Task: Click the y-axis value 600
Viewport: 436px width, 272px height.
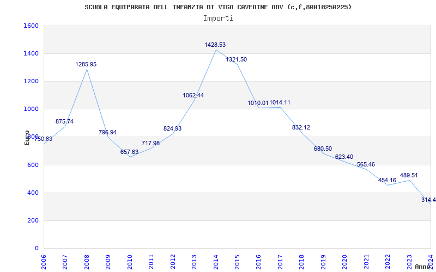Action: pyautogui.click(x=33, y=165)
